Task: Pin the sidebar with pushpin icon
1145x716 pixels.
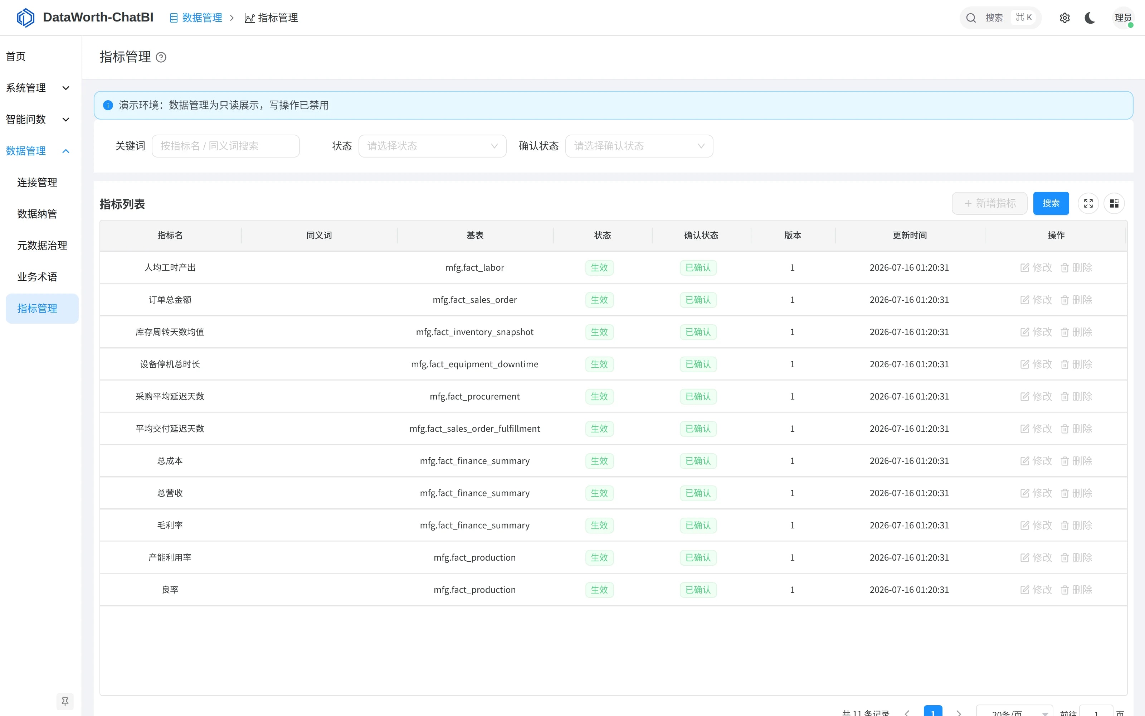Action: pyautogui.click(x=65, y=701)
